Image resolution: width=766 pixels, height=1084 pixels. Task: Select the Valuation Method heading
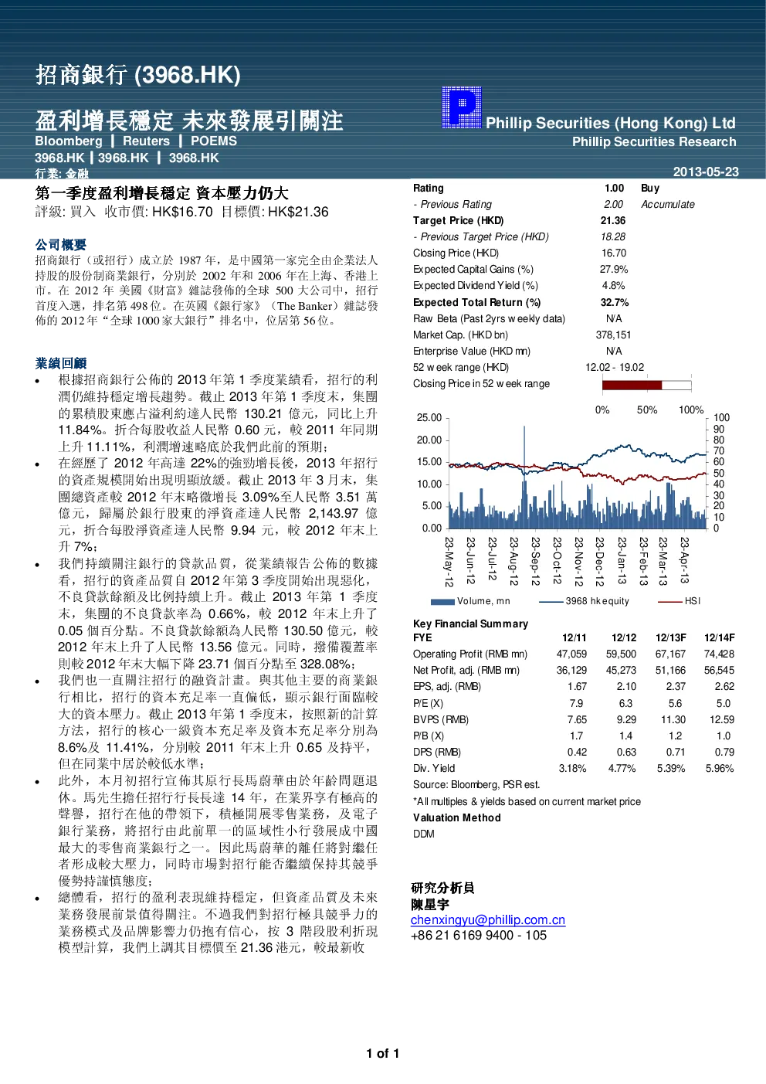pos(457,817)
